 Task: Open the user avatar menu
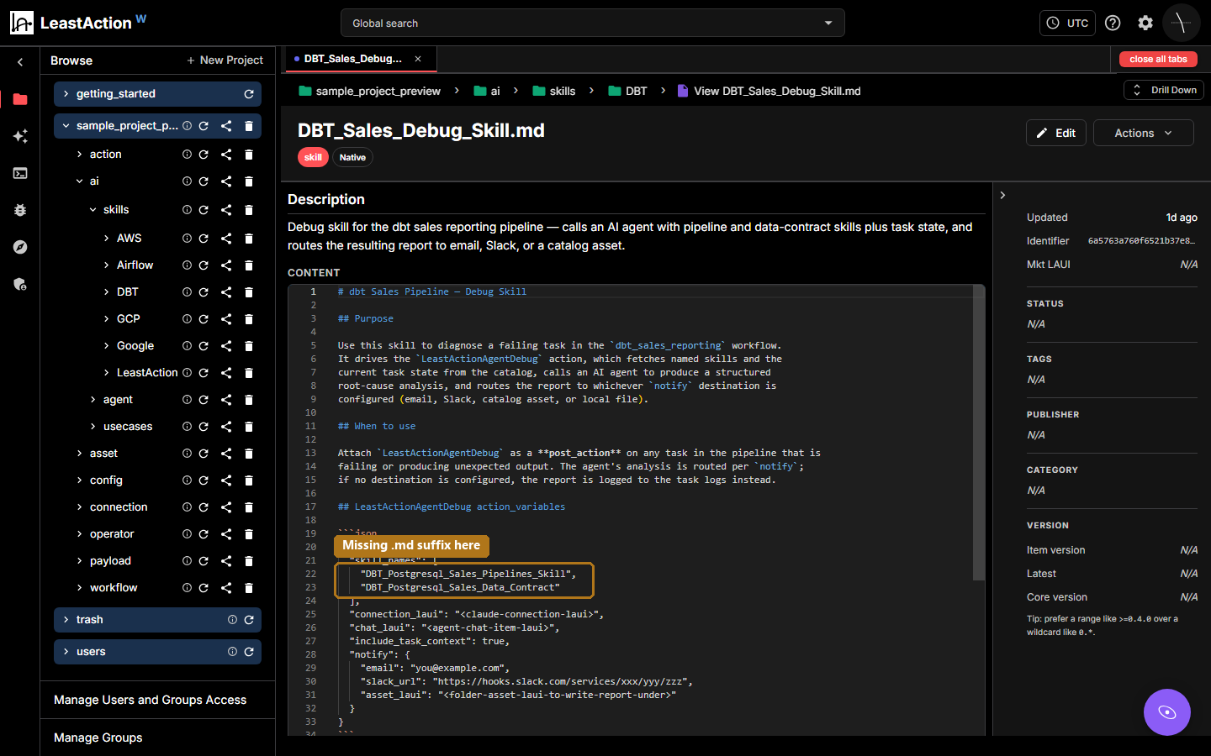(1182, 23)
